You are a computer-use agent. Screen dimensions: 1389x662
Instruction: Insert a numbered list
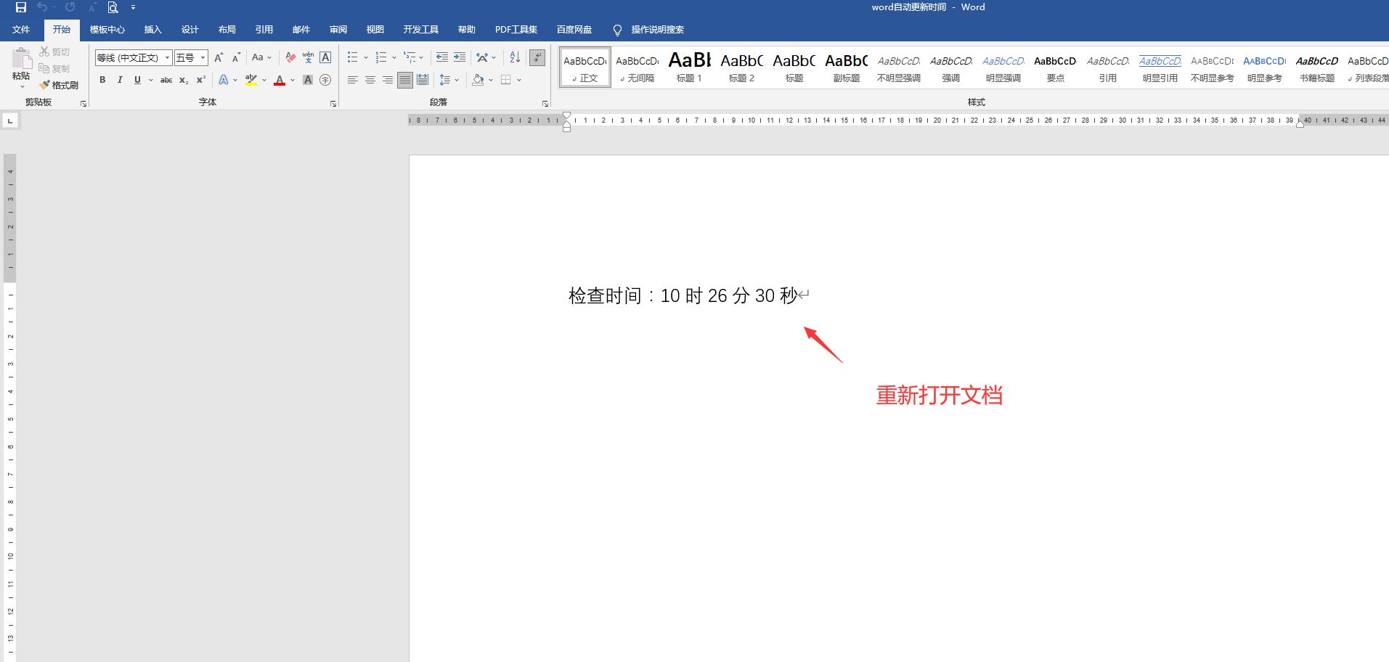coord(380,57)
